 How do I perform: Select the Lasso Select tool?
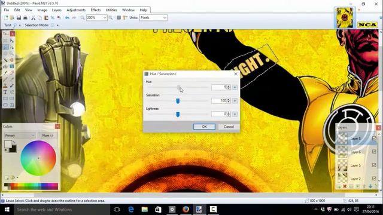click(x=5, y=47)
